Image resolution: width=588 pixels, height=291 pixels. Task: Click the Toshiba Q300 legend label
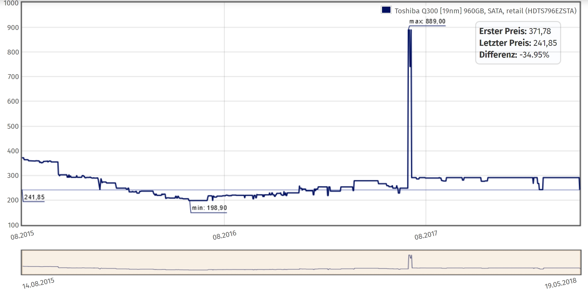point(485,11)
